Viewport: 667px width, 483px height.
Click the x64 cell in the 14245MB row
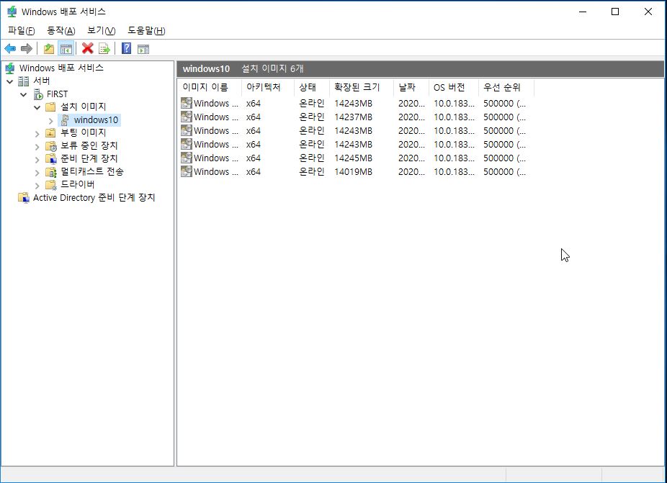coord(253,158)
